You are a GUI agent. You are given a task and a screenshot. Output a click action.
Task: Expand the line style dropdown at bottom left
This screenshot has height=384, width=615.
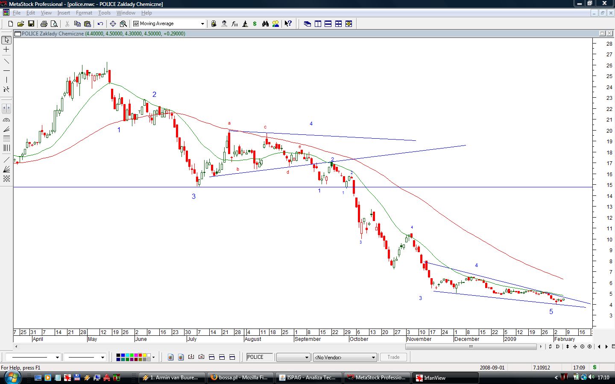57,358
